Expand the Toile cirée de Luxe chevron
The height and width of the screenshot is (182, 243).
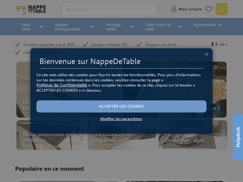(x=180, y=27)
